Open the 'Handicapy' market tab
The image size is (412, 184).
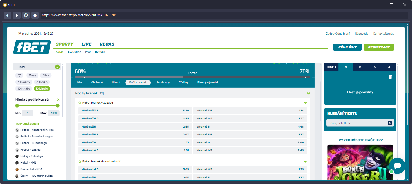(163, 82)
